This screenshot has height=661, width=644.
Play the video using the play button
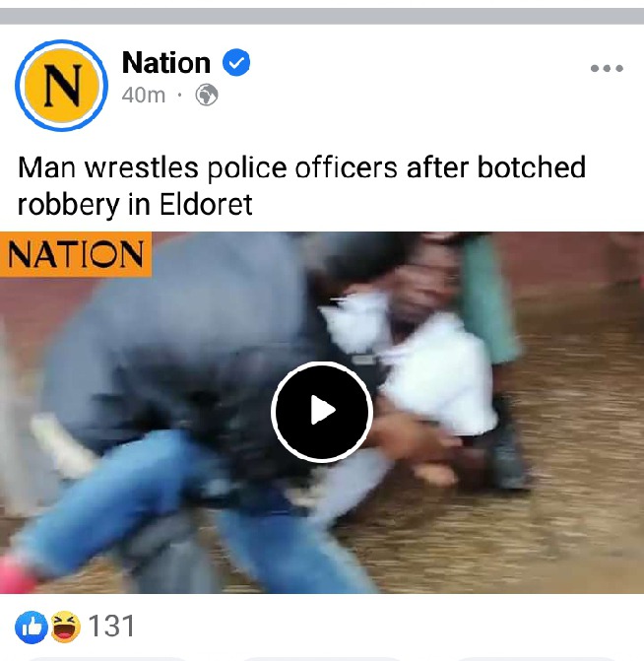(322, 412)
